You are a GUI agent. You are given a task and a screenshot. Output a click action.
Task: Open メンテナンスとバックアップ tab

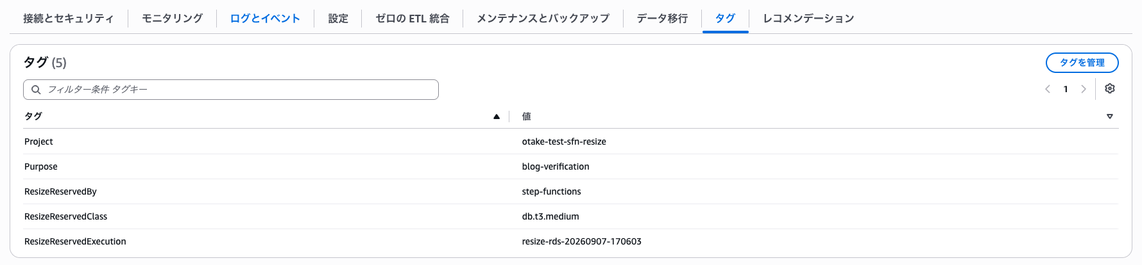point(543,19)
